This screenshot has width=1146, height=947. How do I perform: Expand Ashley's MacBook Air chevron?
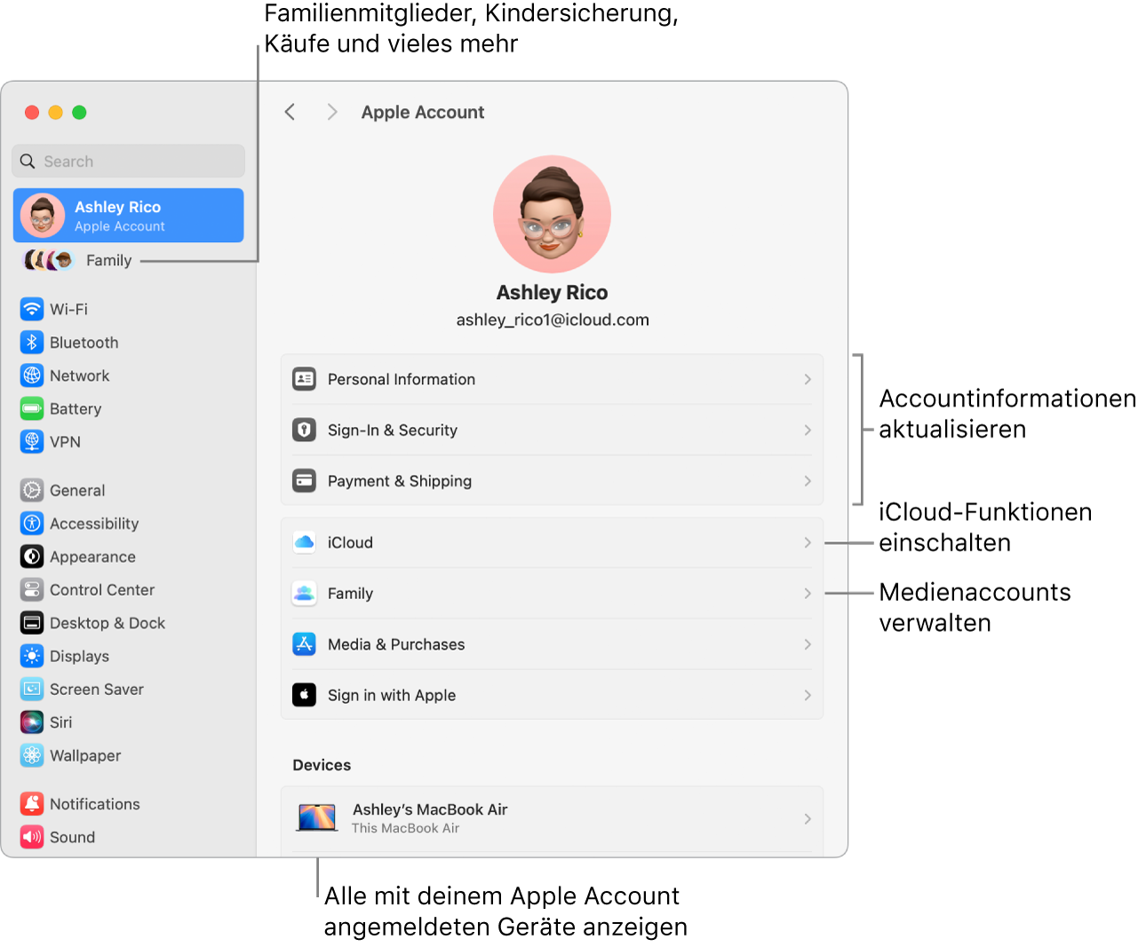click(x=808, y=818)
